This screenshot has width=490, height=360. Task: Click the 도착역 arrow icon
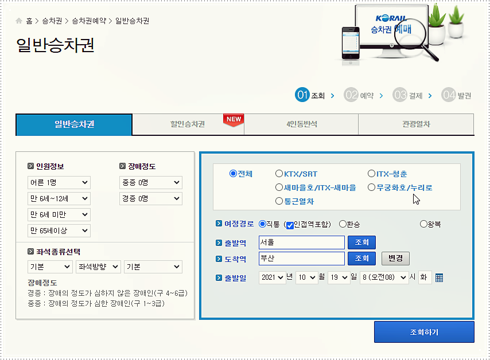(219, 259)
